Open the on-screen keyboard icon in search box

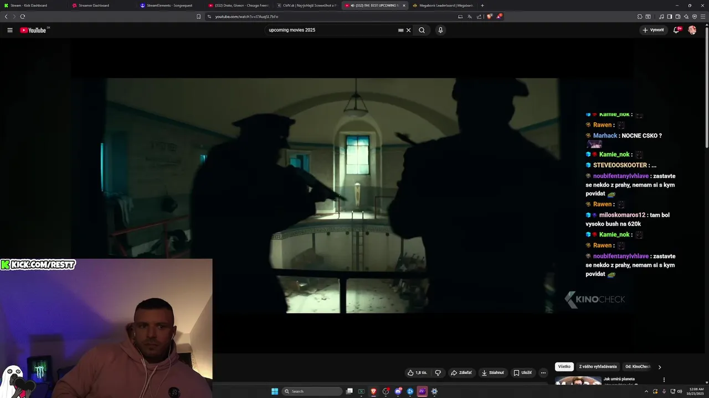point(401,30)
